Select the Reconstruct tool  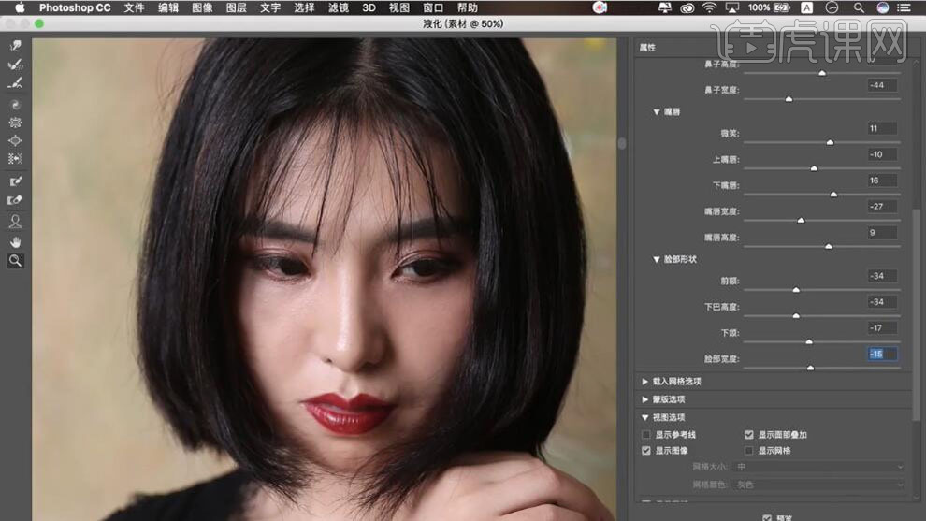click(x=15, y=65)
